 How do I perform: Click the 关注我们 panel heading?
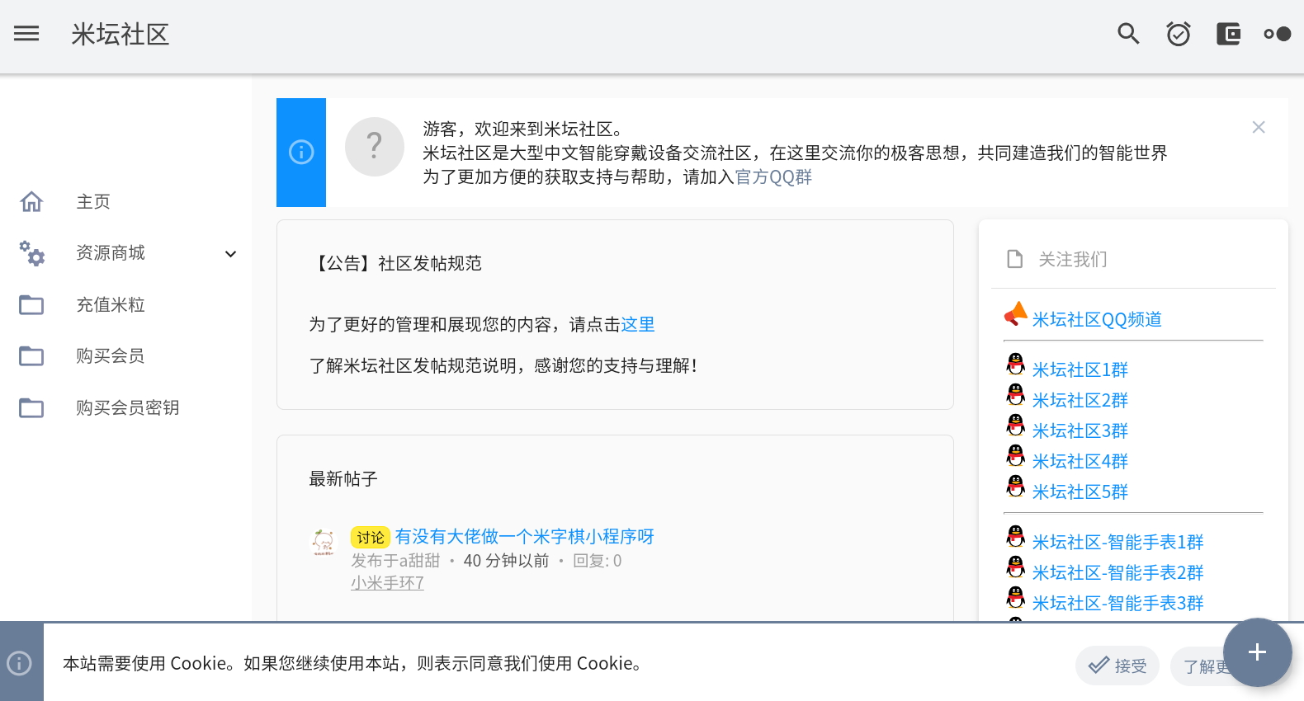[1073, 260]
